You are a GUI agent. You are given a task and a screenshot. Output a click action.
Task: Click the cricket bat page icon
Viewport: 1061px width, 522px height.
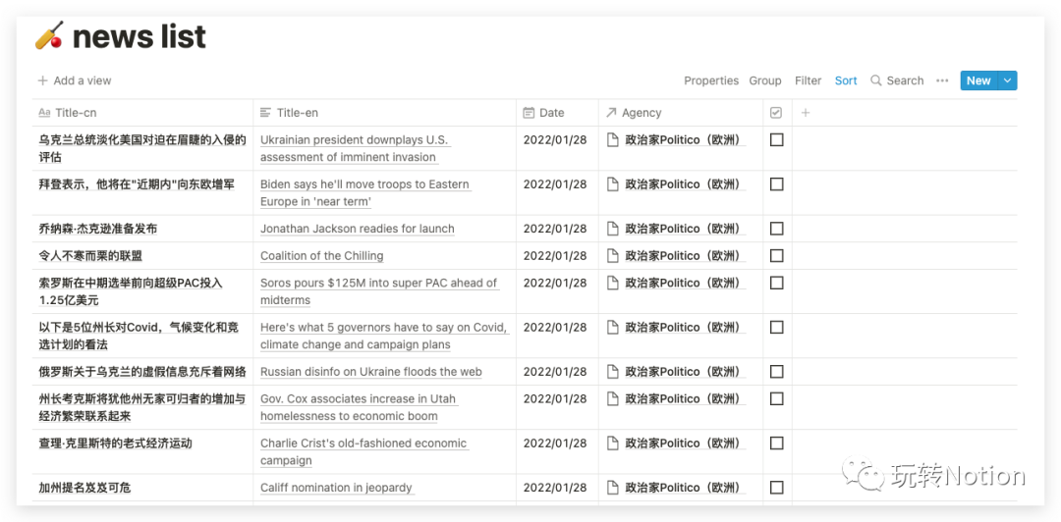point(49,36)
